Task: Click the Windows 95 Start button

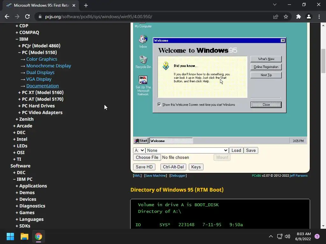Action: (141, 141)
